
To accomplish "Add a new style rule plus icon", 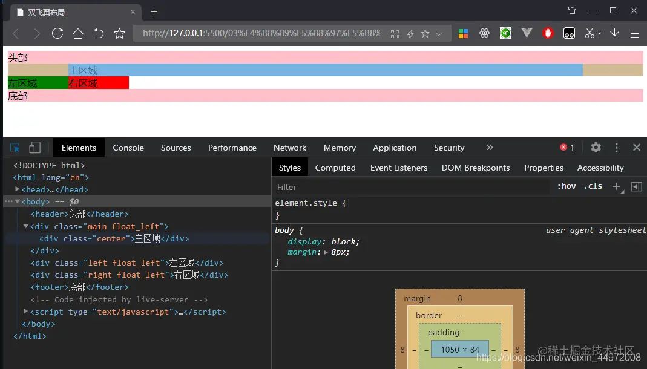I will coord(616,187).
